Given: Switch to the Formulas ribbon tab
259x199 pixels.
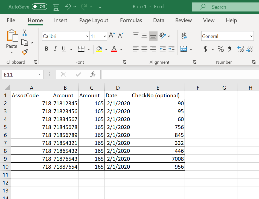Looking at the screenshot, I should 131,20.
